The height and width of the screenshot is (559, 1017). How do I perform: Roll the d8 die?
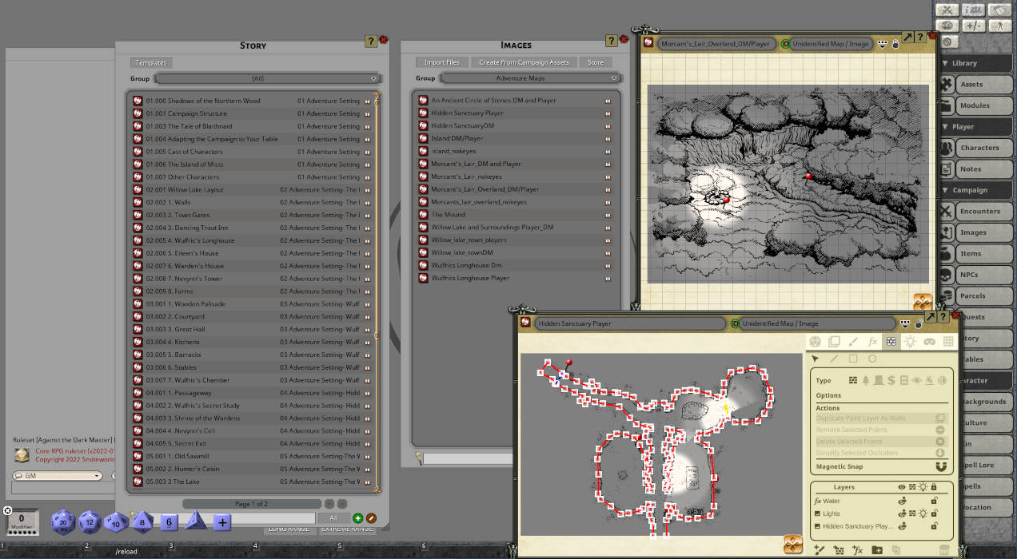click(142, 522)
